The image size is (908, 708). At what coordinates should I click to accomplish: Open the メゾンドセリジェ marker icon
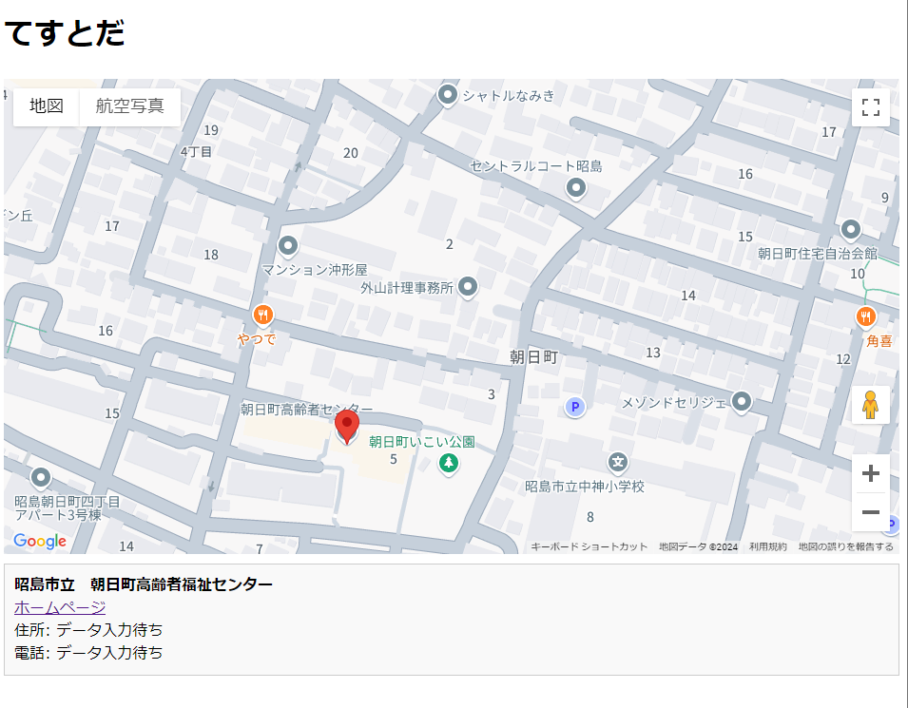[x=742, y=401]
